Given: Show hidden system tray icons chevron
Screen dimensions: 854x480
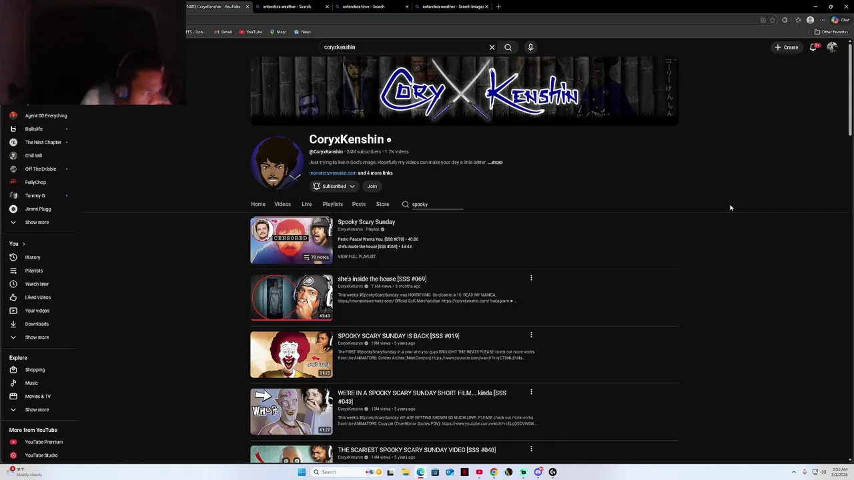Looking at the screenshot, I should [793, 472].
